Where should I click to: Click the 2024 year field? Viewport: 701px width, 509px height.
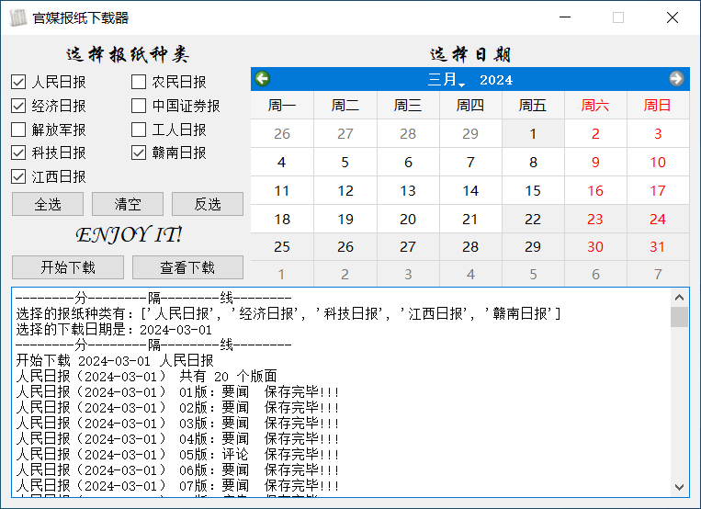(x=496, y=80)
